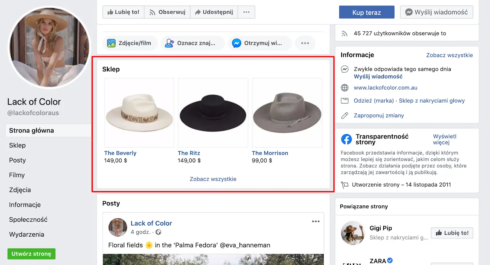Screen dimensions: 490x265
Task: Visit www.lackofcolor.com.au website link
Action: tap(385, 88)
